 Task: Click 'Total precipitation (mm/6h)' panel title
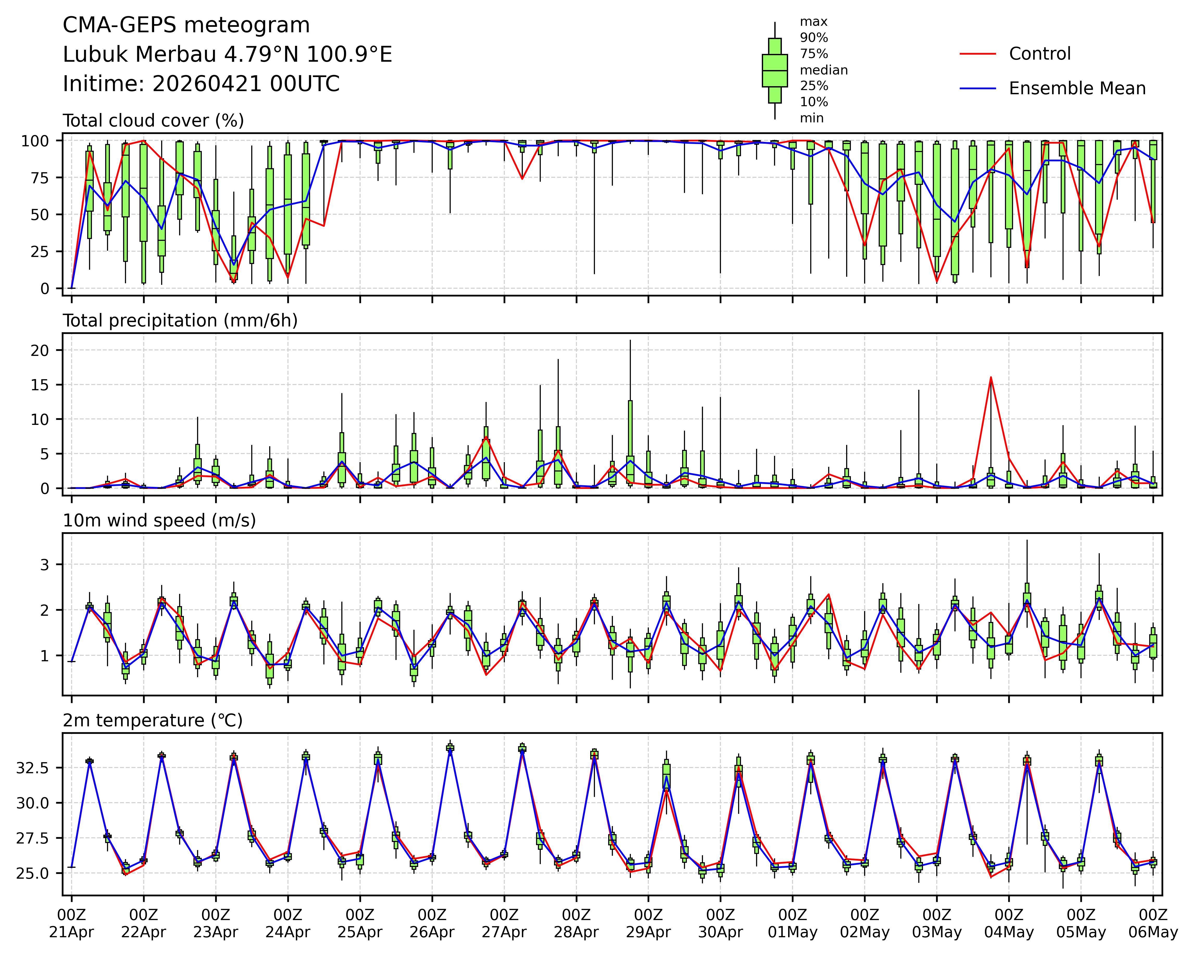(180, 321)
